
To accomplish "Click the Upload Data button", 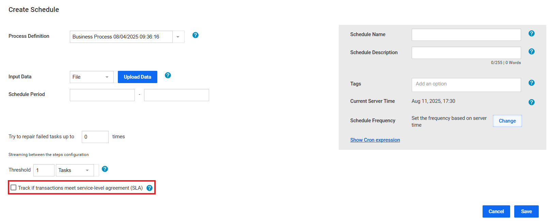I will point(138,77).
